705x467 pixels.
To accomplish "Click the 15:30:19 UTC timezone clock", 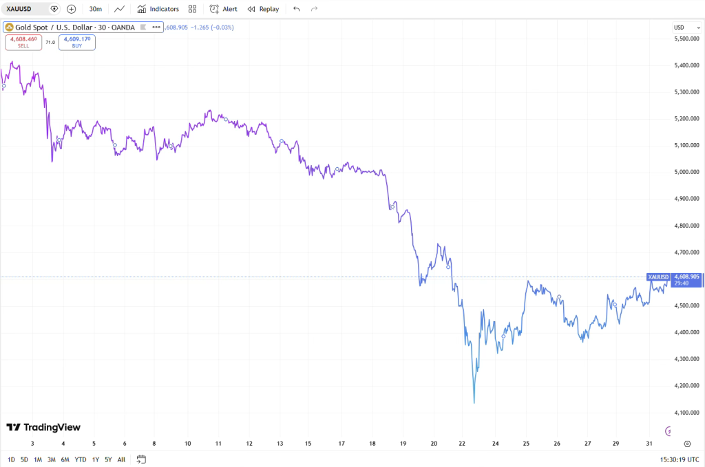I will point(677,459).
